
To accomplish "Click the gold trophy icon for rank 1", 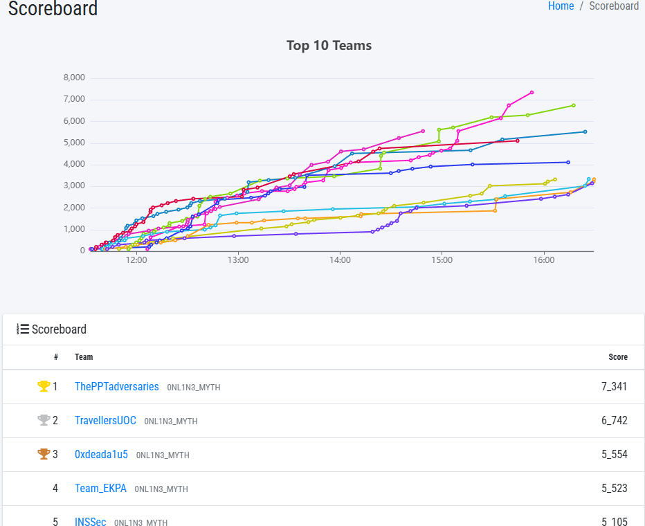I will 44,386.
